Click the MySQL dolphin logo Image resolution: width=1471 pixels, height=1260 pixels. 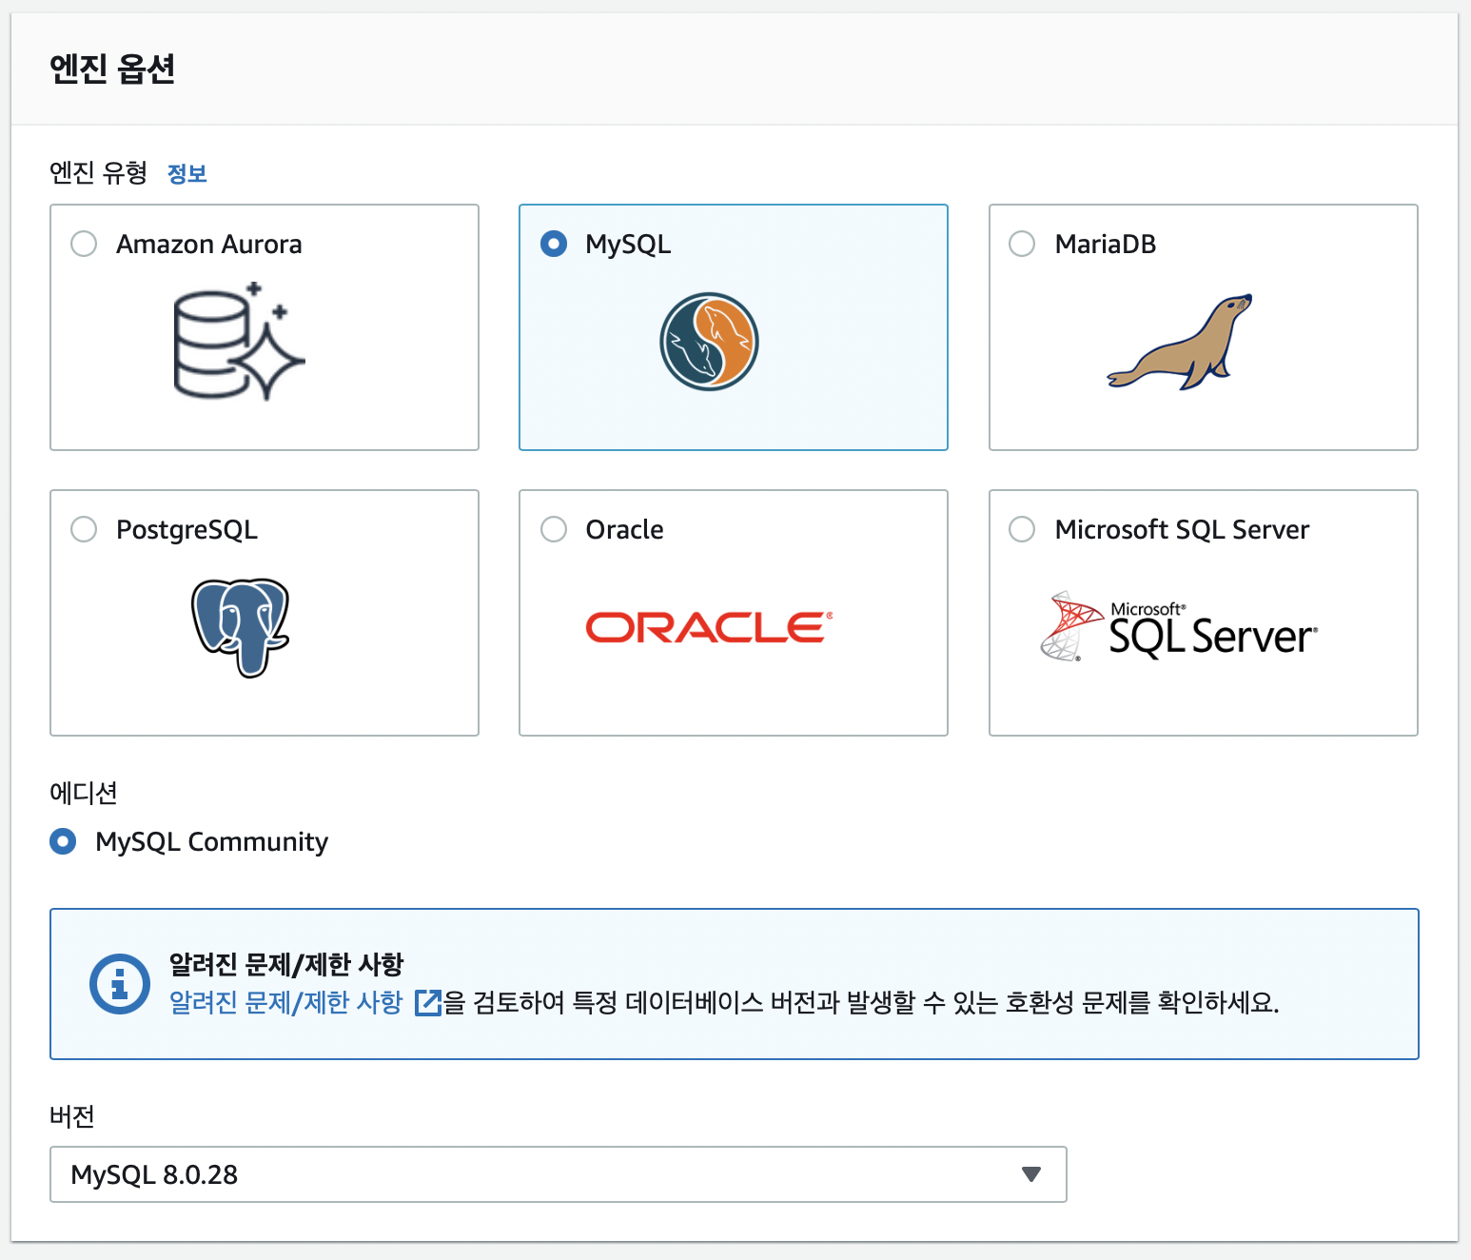(709, 342)
